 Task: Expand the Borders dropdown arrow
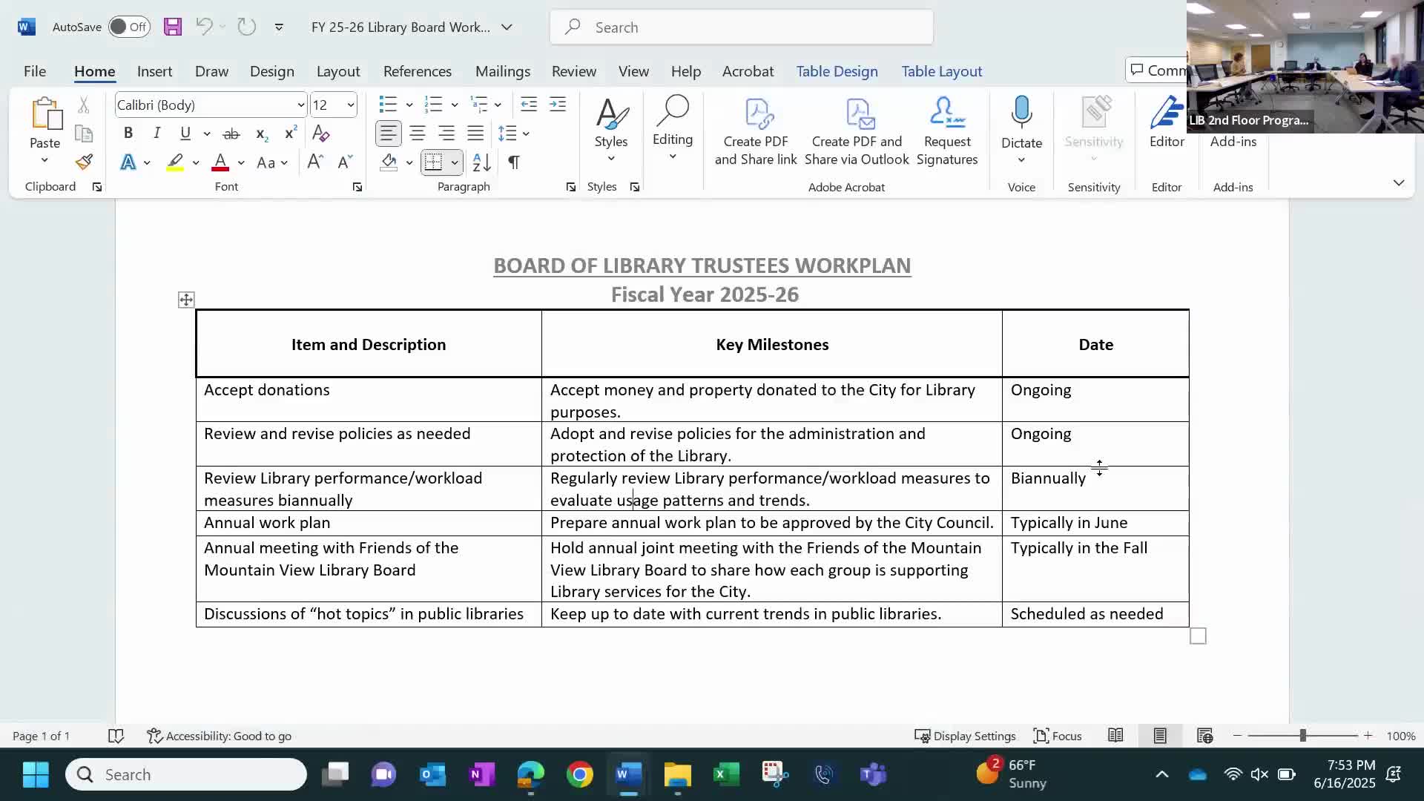pos(455,162)
